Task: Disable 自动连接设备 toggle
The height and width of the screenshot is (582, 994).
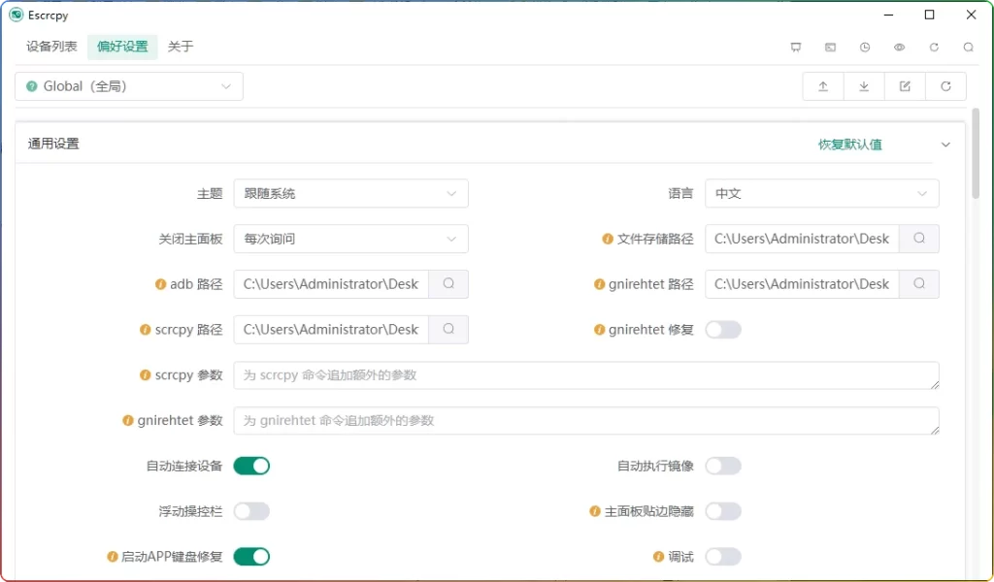Action: (251, 466)
